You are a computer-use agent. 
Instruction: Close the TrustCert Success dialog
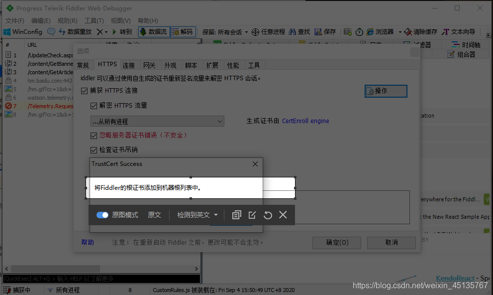(255, 164)
